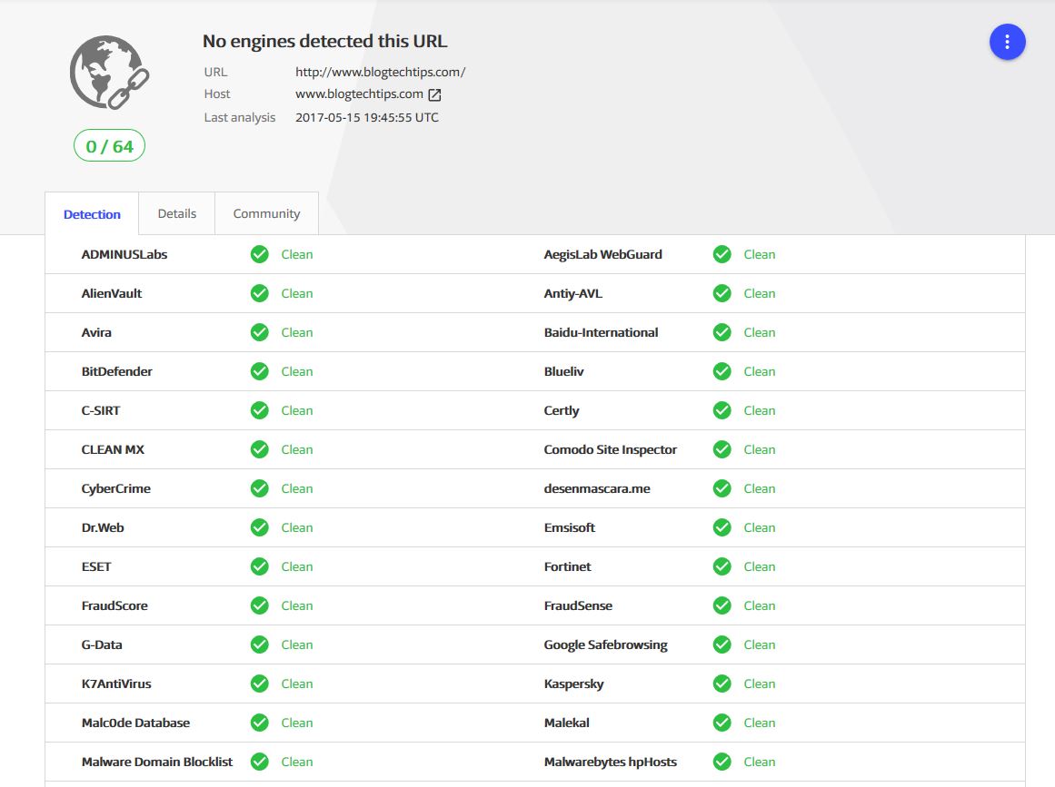
Task: Click the Clean result for Fortinet
Action: [x=759, y=566]
